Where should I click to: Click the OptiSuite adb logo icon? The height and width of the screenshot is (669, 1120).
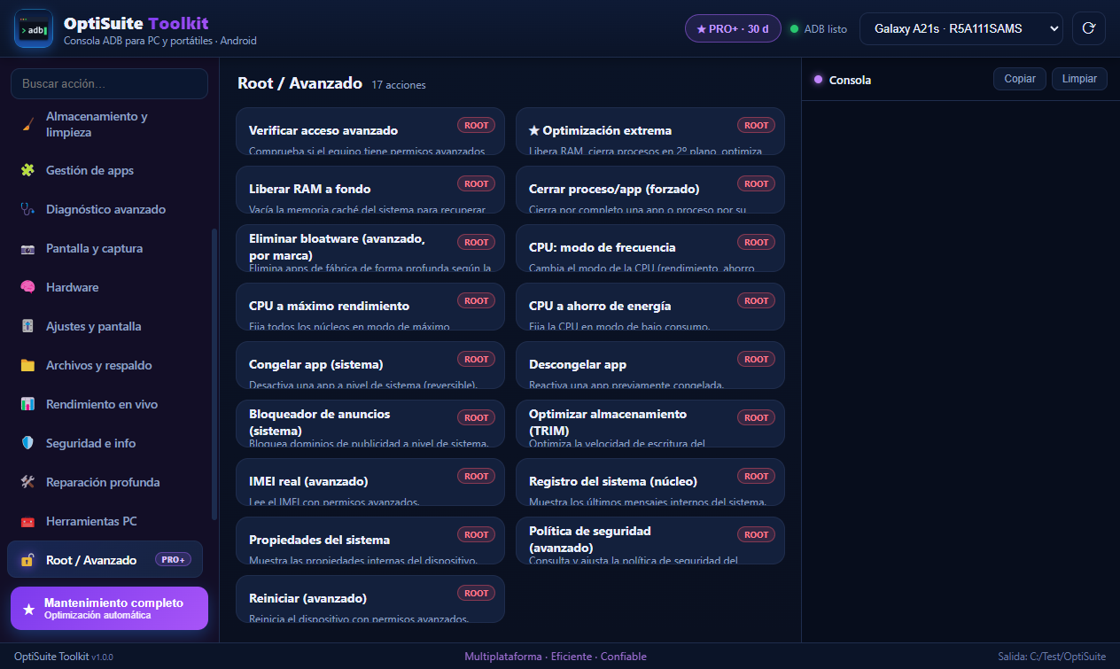(34, 29)
